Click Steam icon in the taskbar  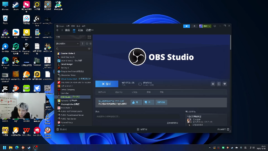[x=29, y=148]
